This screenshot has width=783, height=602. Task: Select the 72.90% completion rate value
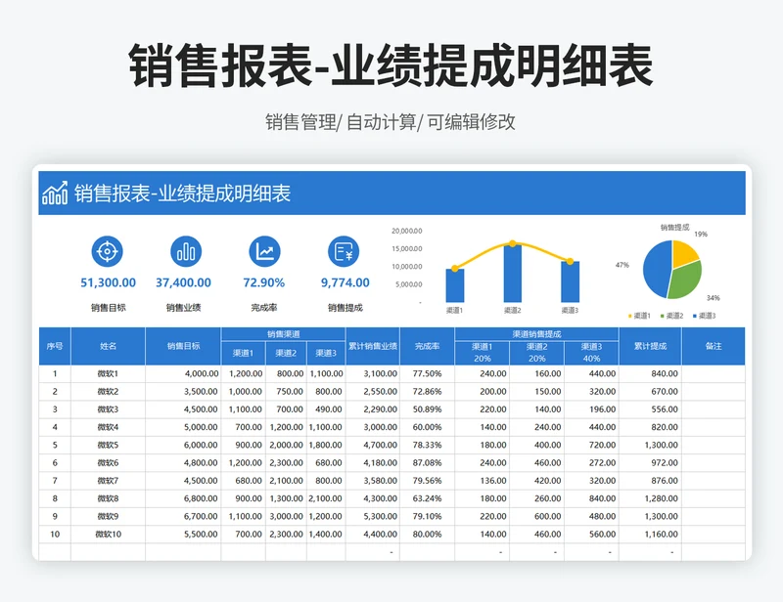(x=263, y=282)
